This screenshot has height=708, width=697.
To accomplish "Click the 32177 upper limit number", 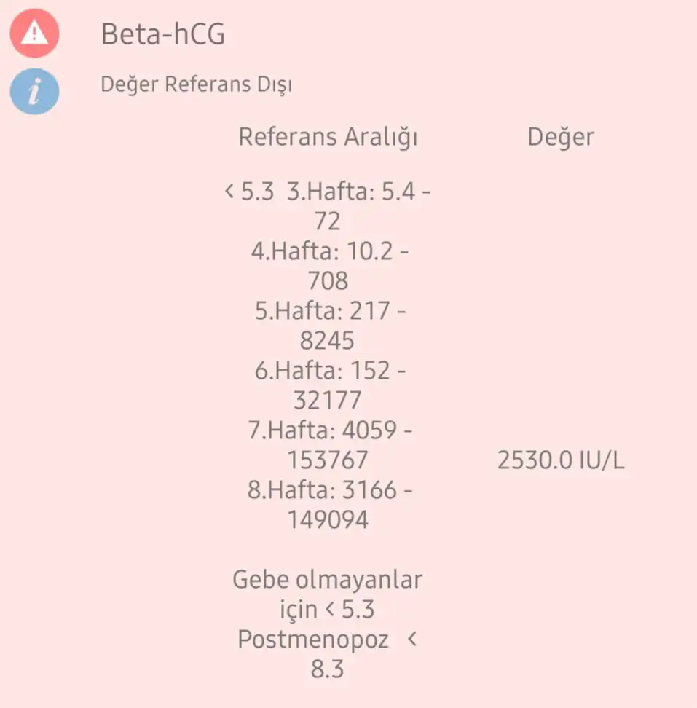I will coord(328,401).
